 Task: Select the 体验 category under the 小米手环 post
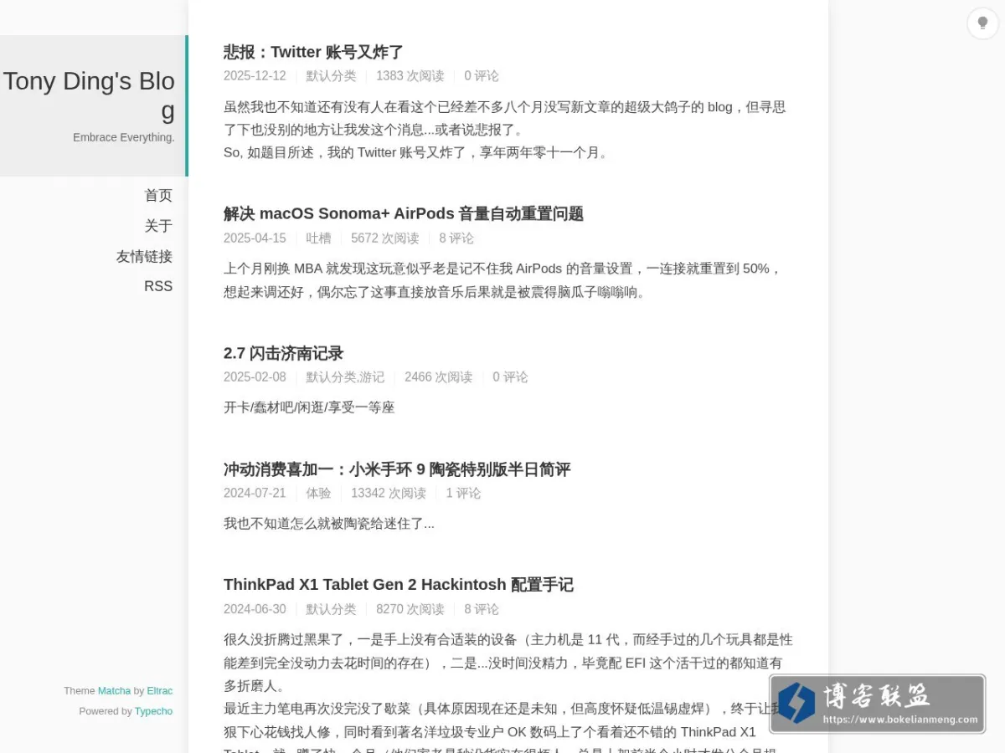pos(318,494)
